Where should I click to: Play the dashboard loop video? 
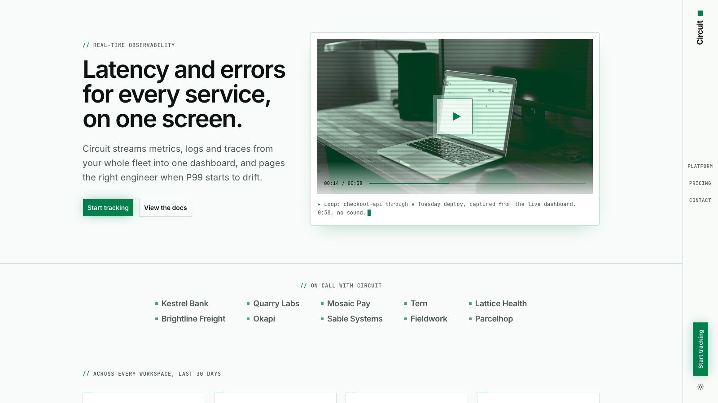coord(455,116)
